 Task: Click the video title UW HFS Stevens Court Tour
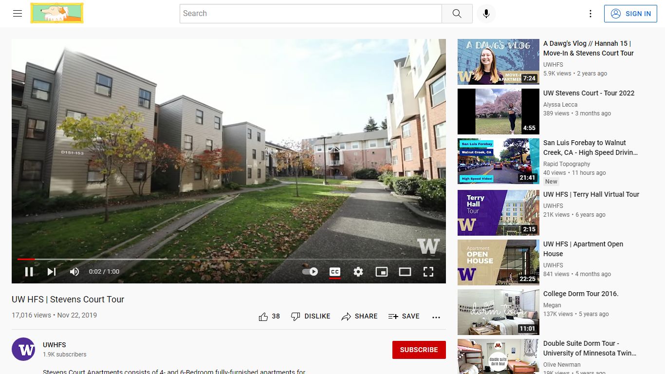(68, 299)
